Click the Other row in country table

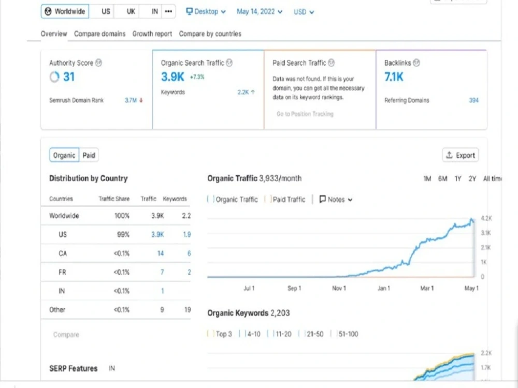[x=116, y=310]
